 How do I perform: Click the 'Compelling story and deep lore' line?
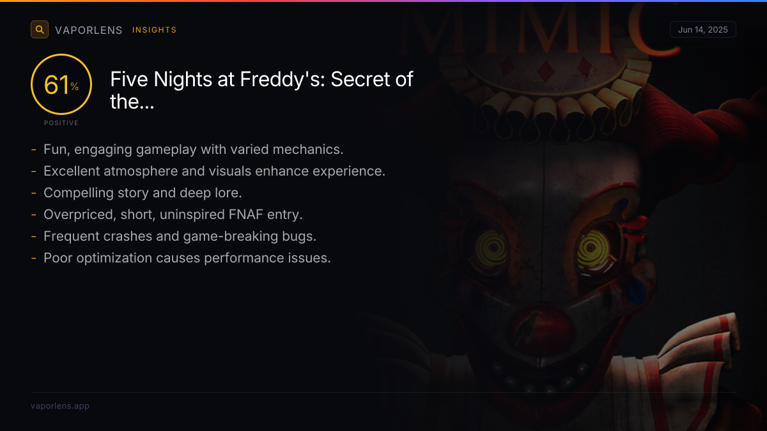pos(143,193)
